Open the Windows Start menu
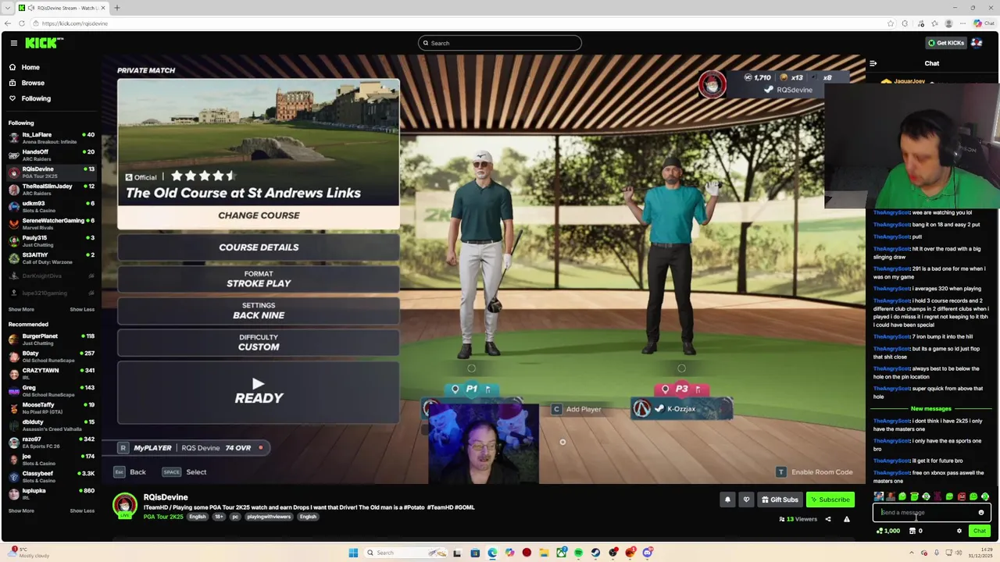The height and width of the screenshot is (562, 1000). click(x=353, y=553)
